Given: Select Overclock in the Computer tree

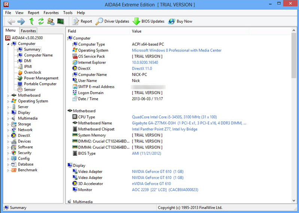Looking at the screenshot, I should 33,72.
